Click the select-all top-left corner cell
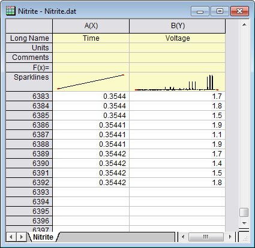Image resolution: width=255 pixels, height=248 pixels. coord(29,26)
